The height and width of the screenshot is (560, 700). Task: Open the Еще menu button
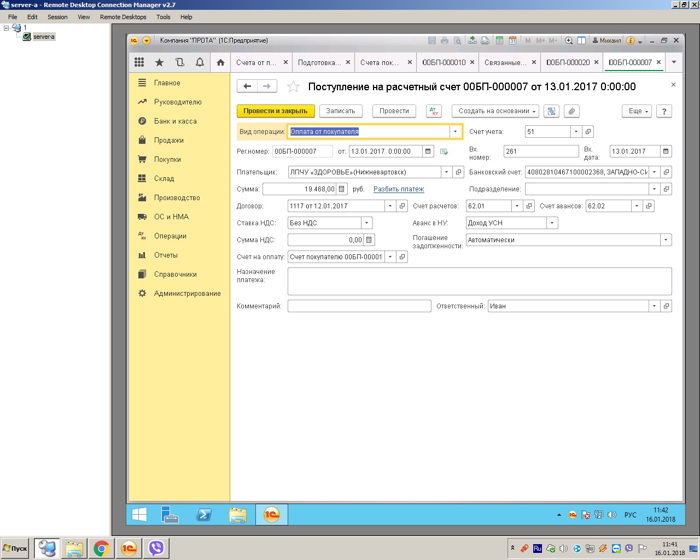click(637, 111)
